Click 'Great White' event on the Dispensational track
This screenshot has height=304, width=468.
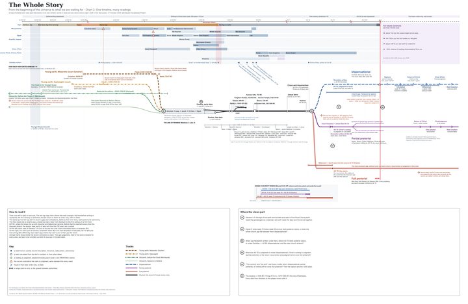(x=439, y=77)
